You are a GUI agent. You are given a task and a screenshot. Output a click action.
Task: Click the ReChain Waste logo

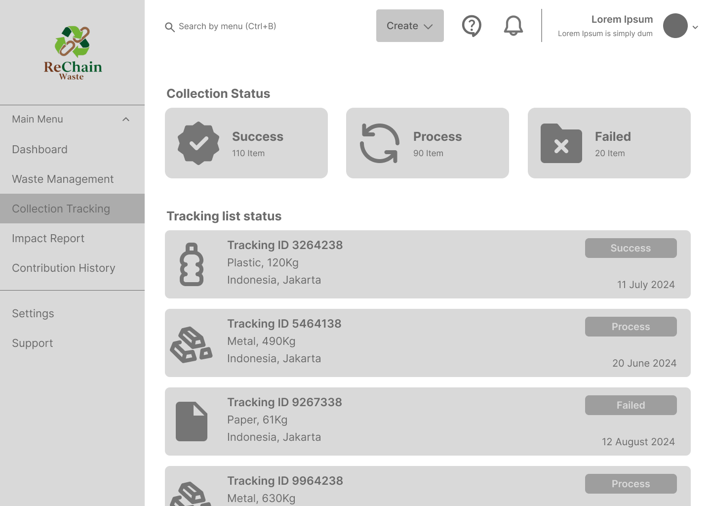click(x=73, y=52)
